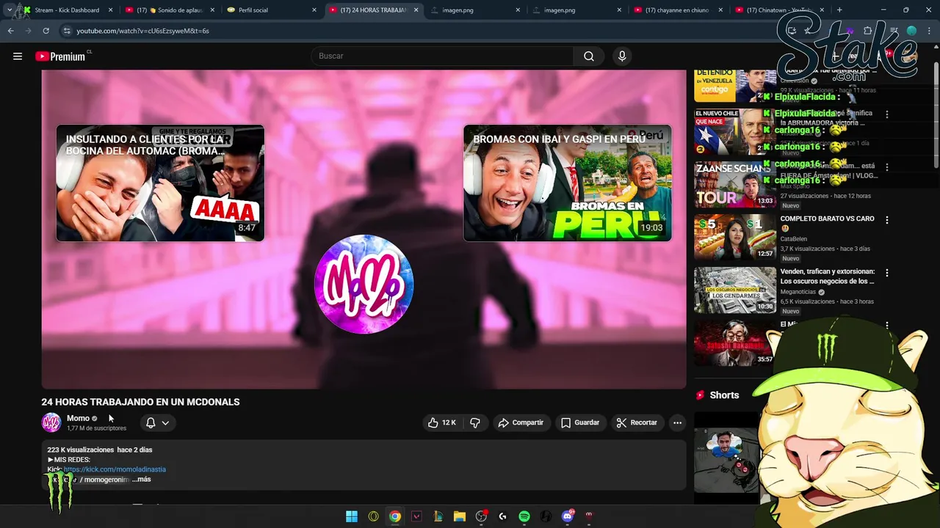Start voice search with microphone icon
The height and width of the screenshot is (528, 940).
[x=622, y=56]
